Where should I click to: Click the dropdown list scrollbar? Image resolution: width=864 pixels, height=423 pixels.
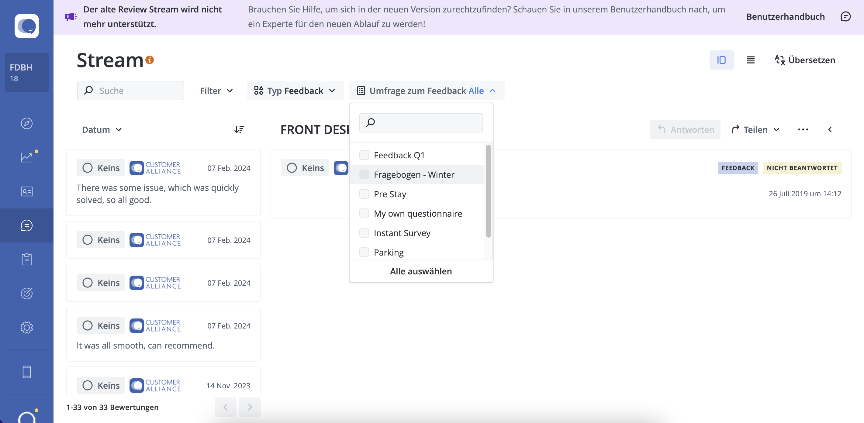(488, 191)
